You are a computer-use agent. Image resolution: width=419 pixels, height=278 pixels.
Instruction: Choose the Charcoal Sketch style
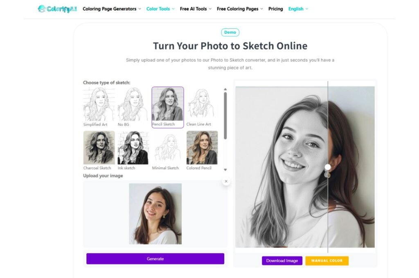(x=99, y=148)
